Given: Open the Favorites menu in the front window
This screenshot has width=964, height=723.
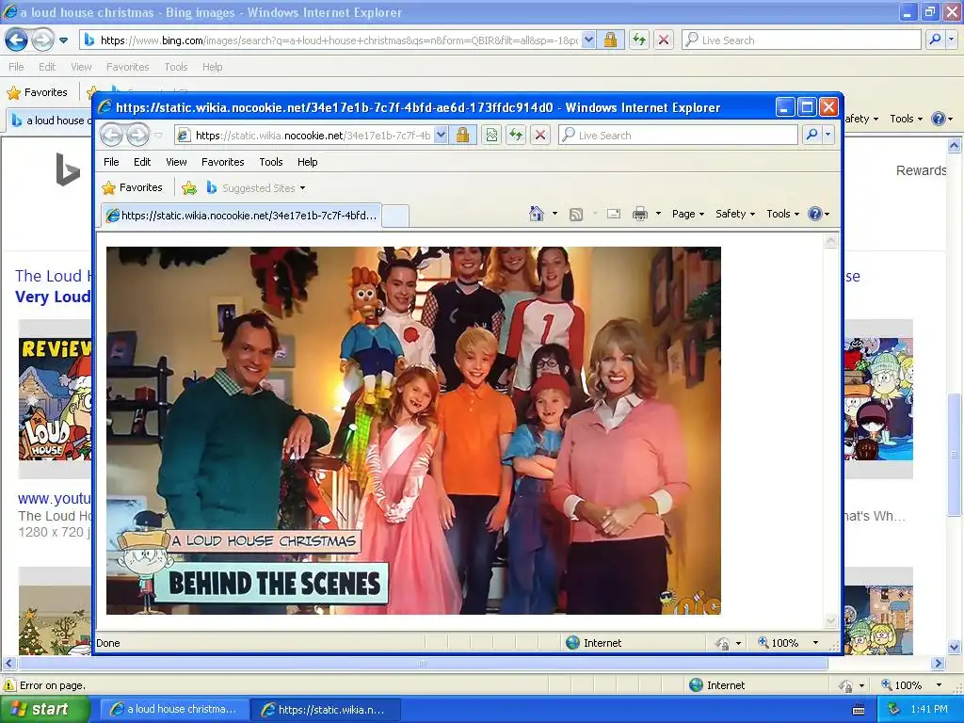Looking at the screenshot, I should pos(222,162).
